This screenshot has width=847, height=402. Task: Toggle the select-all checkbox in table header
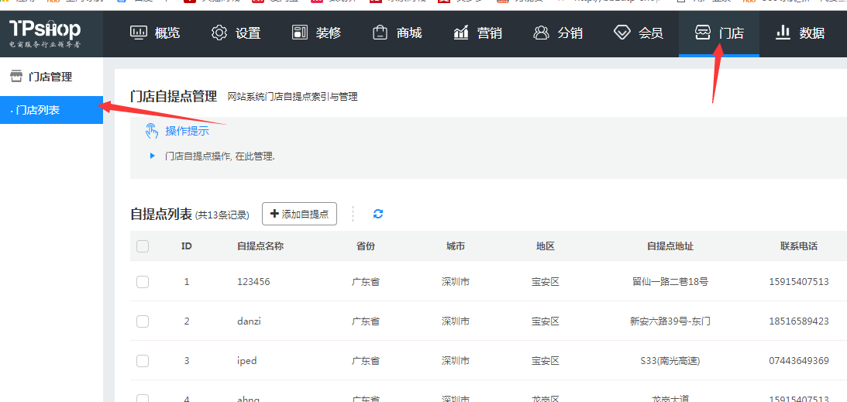(x=143, y=246)
